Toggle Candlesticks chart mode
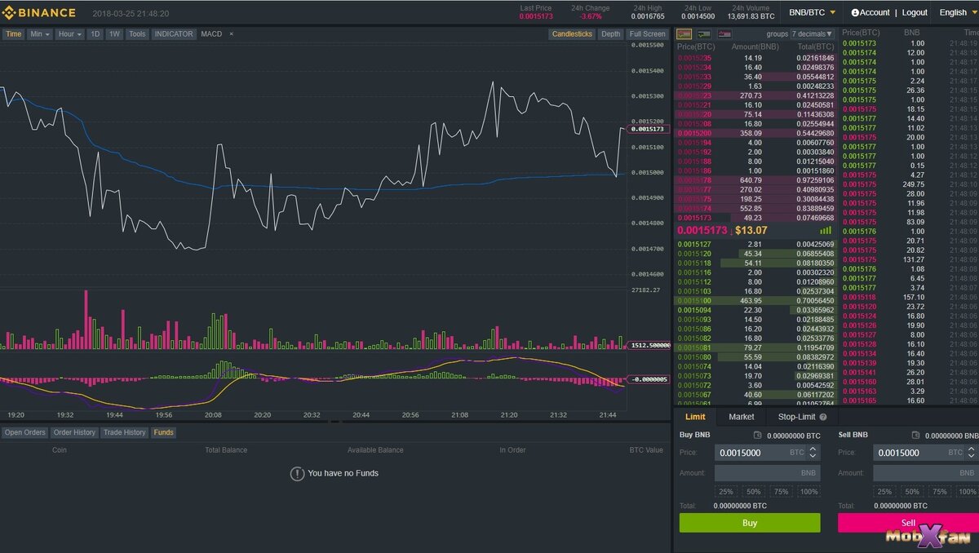The image size is (979, 553). 572,34
